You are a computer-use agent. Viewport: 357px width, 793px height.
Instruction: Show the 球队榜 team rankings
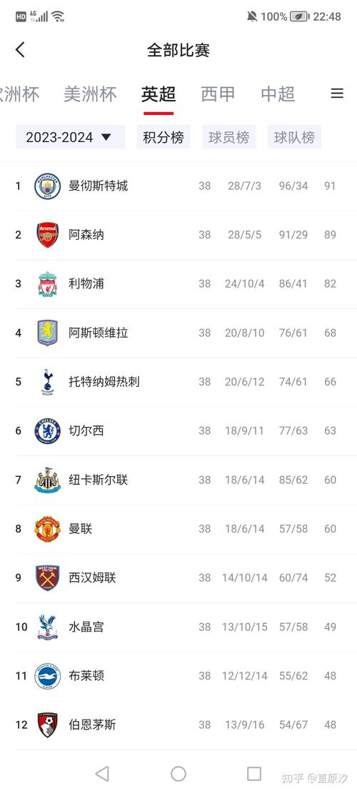pyautogui.click(x=294, y=137)
